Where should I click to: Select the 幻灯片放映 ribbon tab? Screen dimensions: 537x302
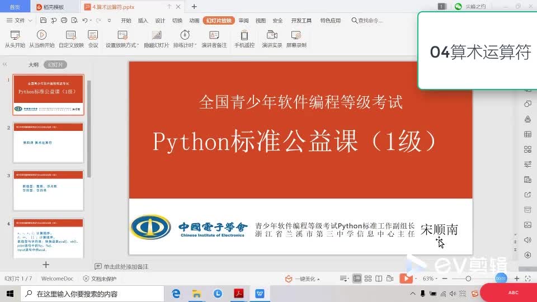(x=219, y=21)
